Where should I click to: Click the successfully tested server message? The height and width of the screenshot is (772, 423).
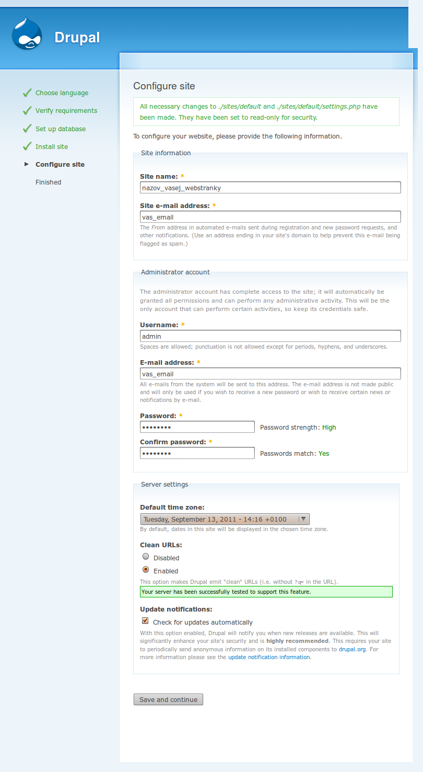(x=266, y=592)
